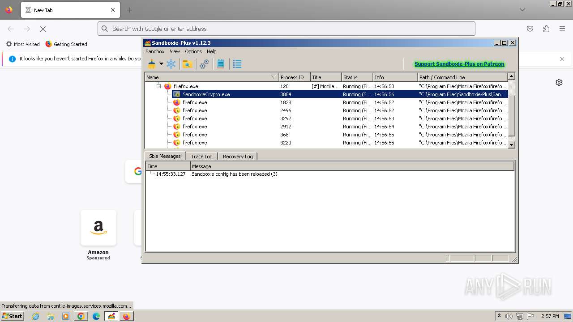
Task: Sort by the Title column header
Action: pos(326,77)
